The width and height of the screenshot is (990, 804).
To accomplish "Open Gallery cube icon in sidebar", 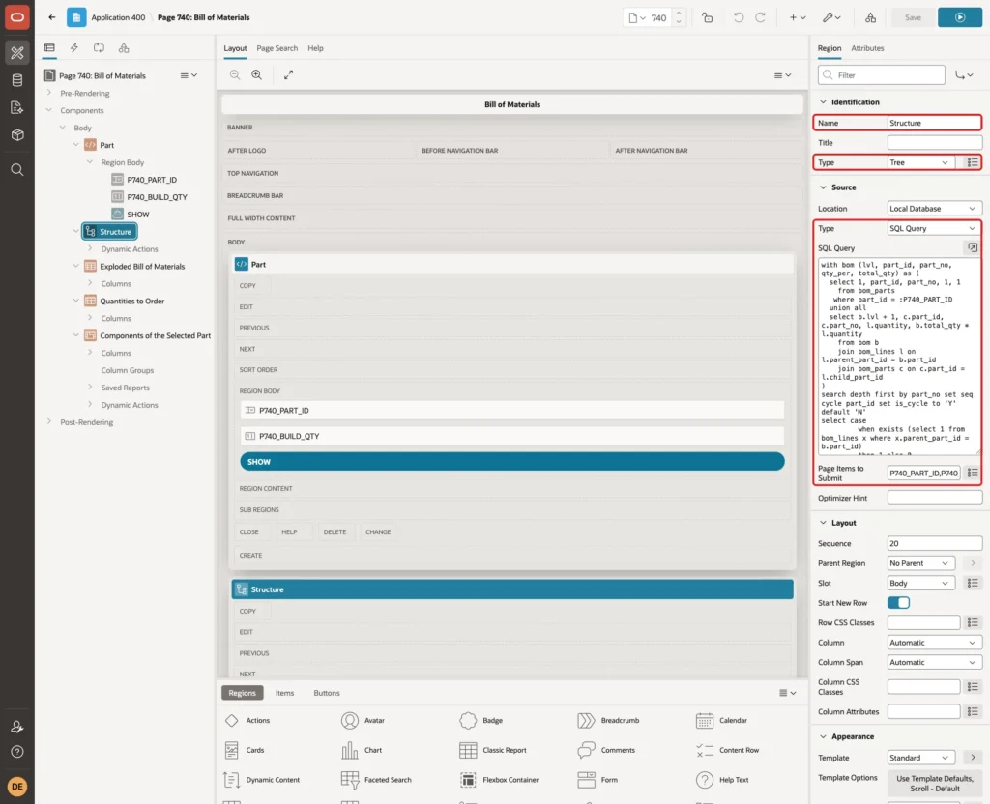I will click(x=17, y=135).
